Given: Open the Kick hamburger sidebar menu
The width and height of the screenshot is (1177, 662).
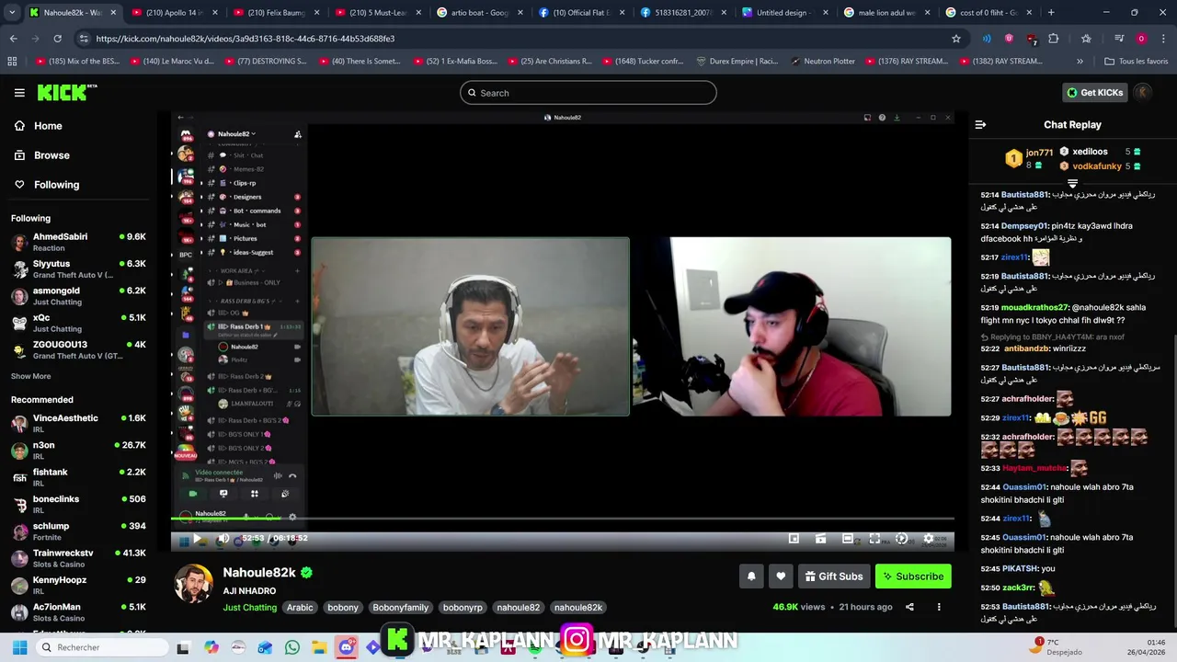Looking at the screenshot, I should coord(19,93).
